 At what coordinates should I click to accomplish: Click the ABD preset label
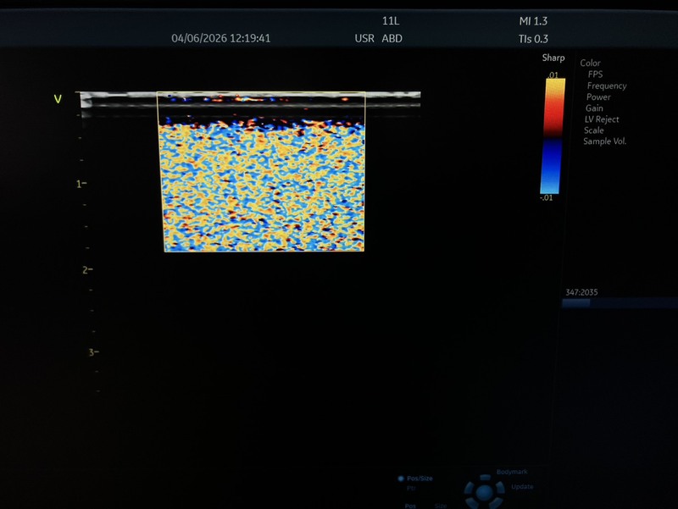click(x=392, y=38)
